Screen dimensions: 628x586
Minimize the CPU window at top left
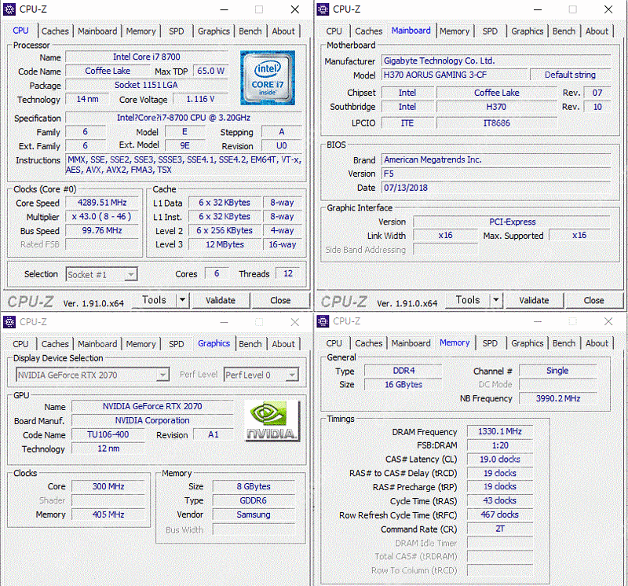(225, 9)
